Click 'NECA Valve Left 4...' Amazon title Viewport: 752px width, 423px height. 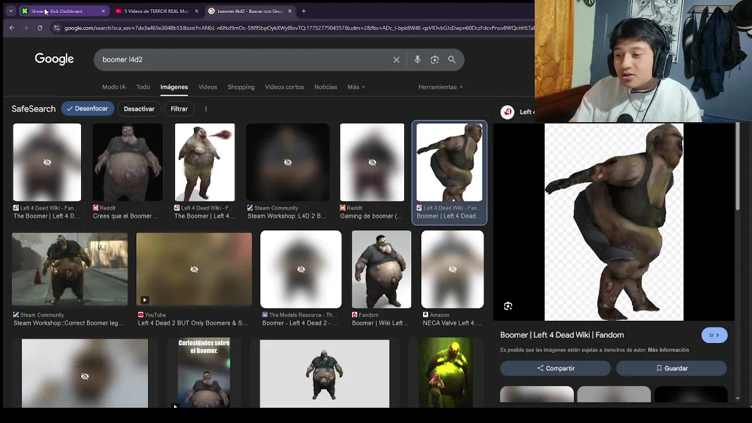pos(452,323)
